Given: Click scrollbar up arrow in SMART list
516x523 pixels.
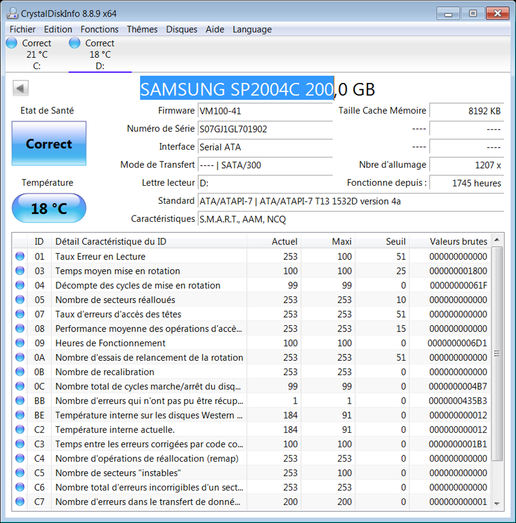Looking at the screenshot, I should click(497, 240).
